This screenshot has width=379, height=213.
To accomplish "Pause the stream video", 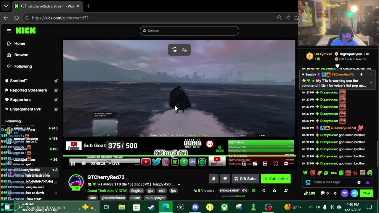I will coord(73,163).
